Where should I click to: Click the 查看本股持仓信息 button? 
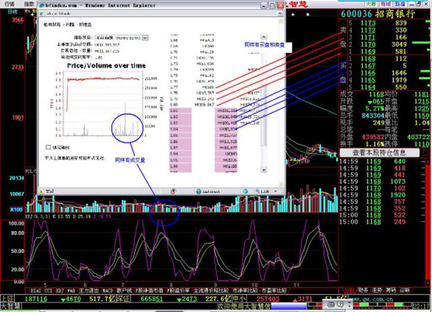379,153
